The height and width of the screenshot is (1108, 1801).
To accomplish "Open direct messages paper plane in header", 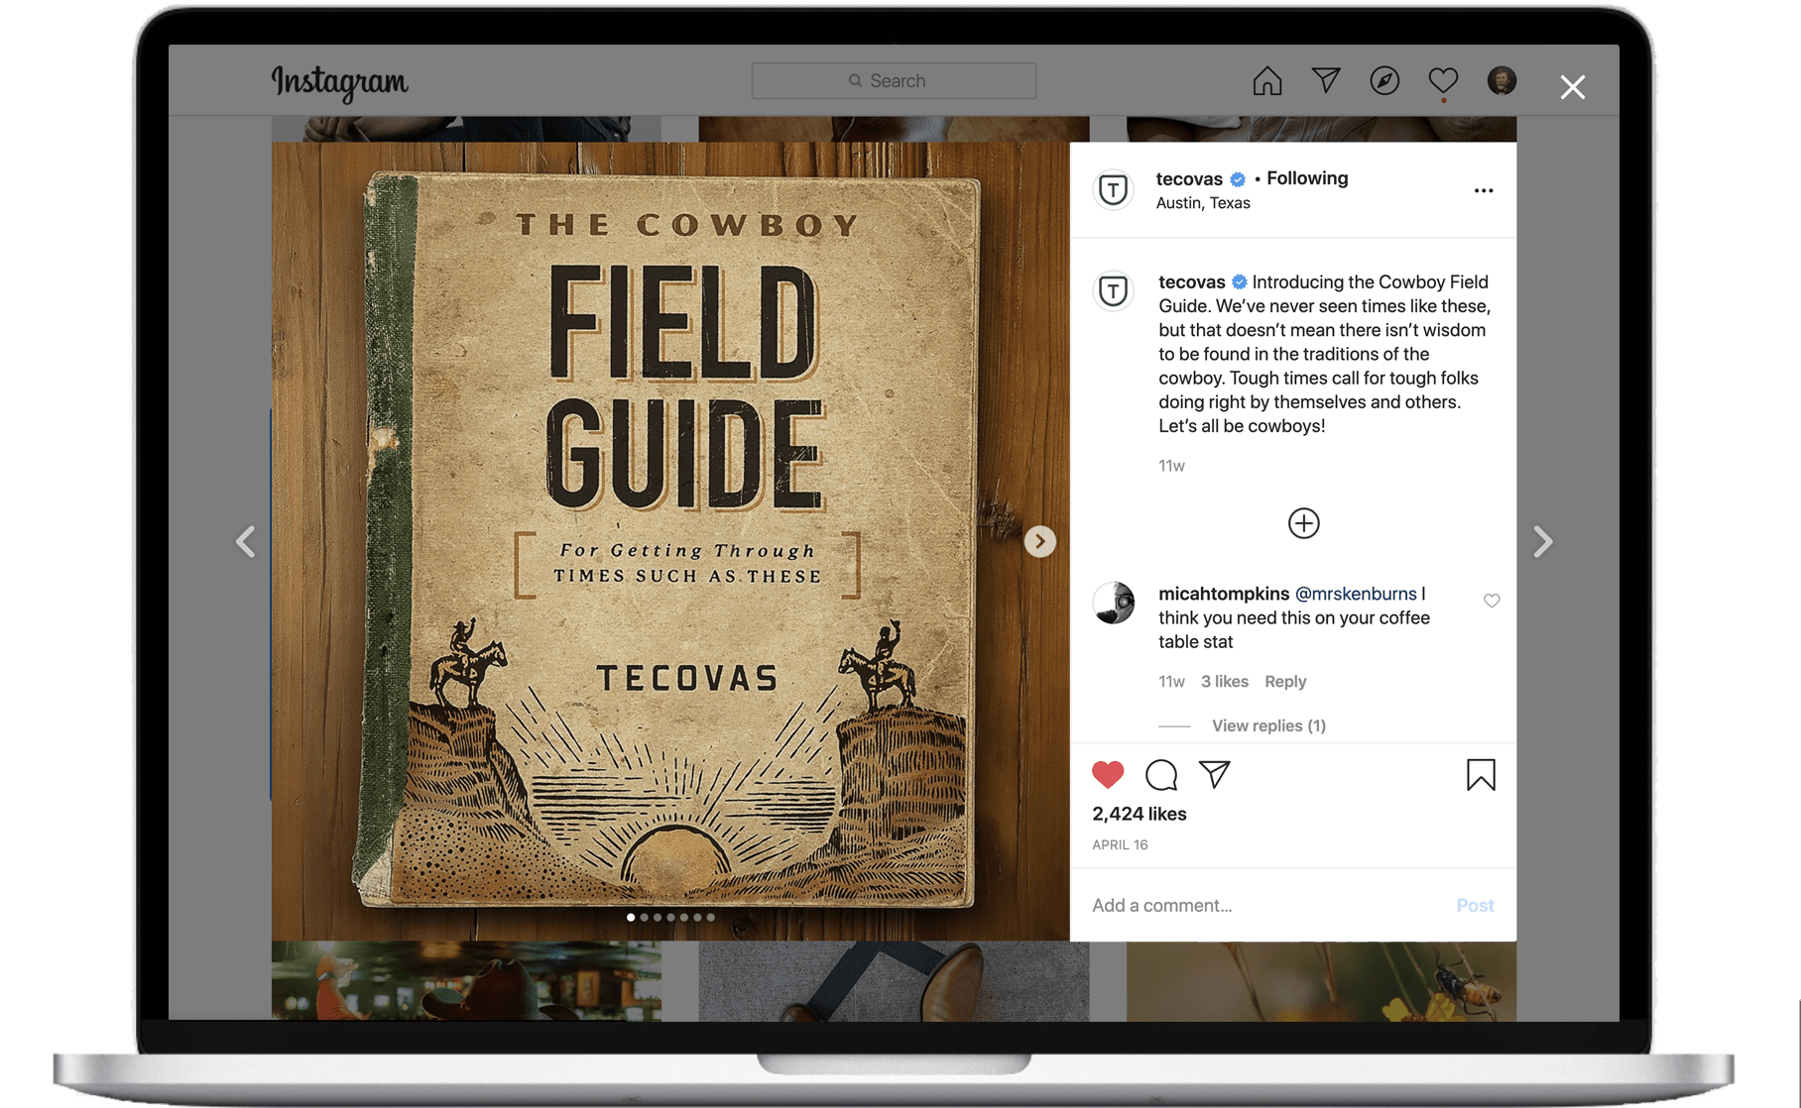I will point(1326,80).
